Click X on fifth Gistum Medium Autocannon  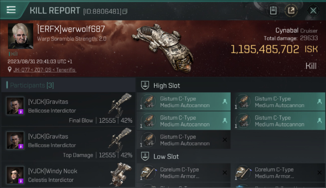225,140
